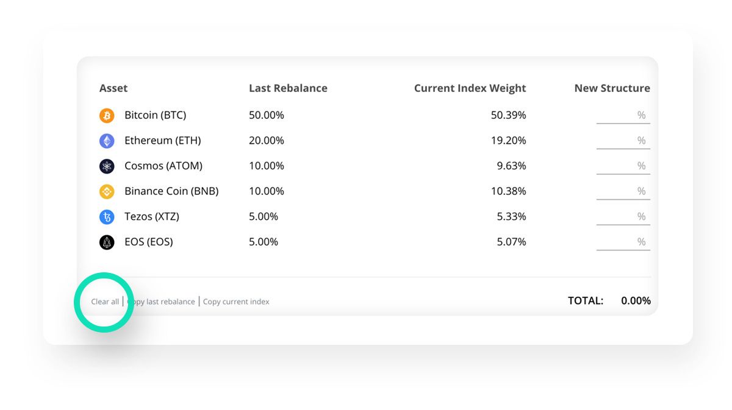The image size is (732, 410).
Task: Click the Cosmos ATOM icon
Action: tap(107, 166)
